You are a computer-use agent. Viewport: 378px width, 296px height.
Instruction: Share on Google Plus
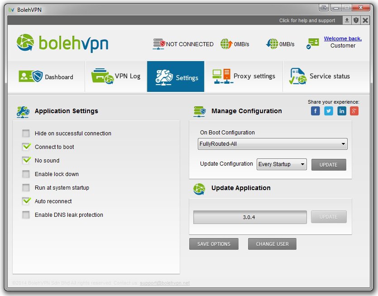tap(354, 111)
